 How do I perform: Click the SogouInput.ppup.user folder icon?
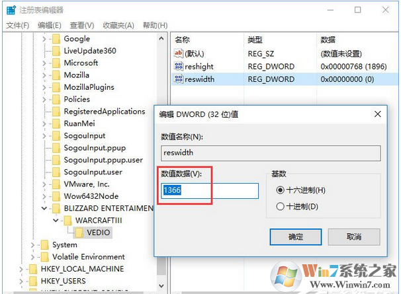(x=56, y=160)
